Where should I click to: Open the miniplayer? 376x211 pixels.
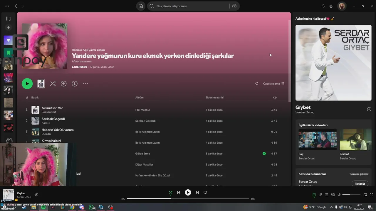[x=365, y=195]
